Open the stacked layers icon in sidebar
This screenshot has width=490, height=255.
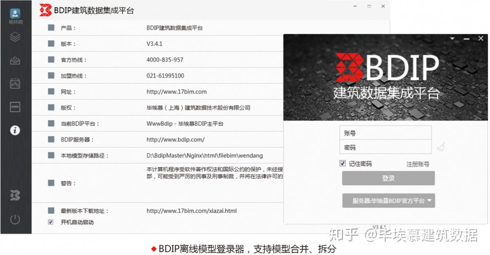point(15,37)
